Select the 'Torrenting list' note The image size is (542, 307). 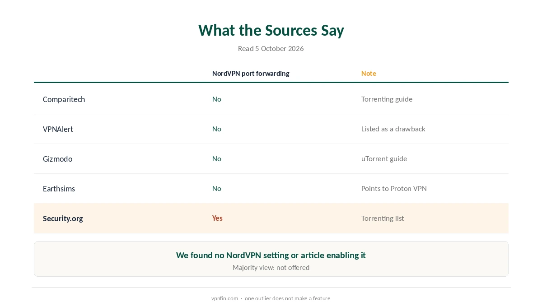[383, 219]
